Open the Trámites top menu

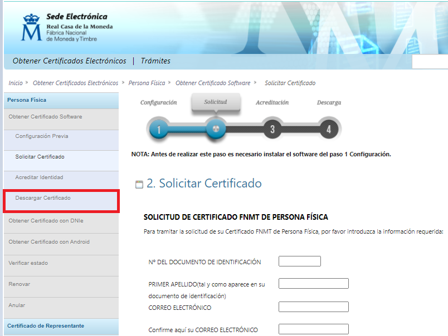(x=155, y=61)
